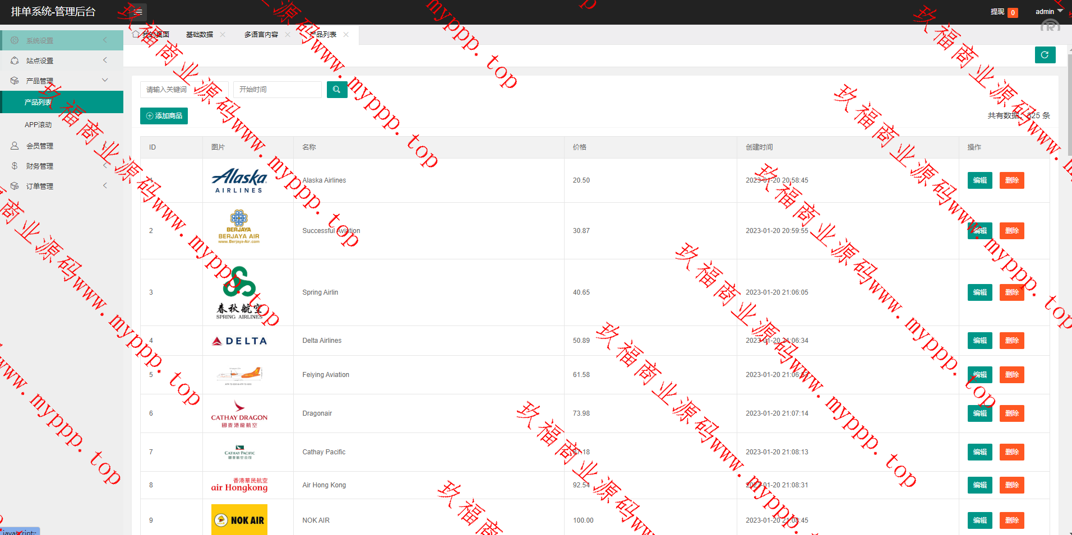The height and width of the screenshot is (535, 1072).
Task: Click the green refresh icon button
Action: coord(1045,55)
